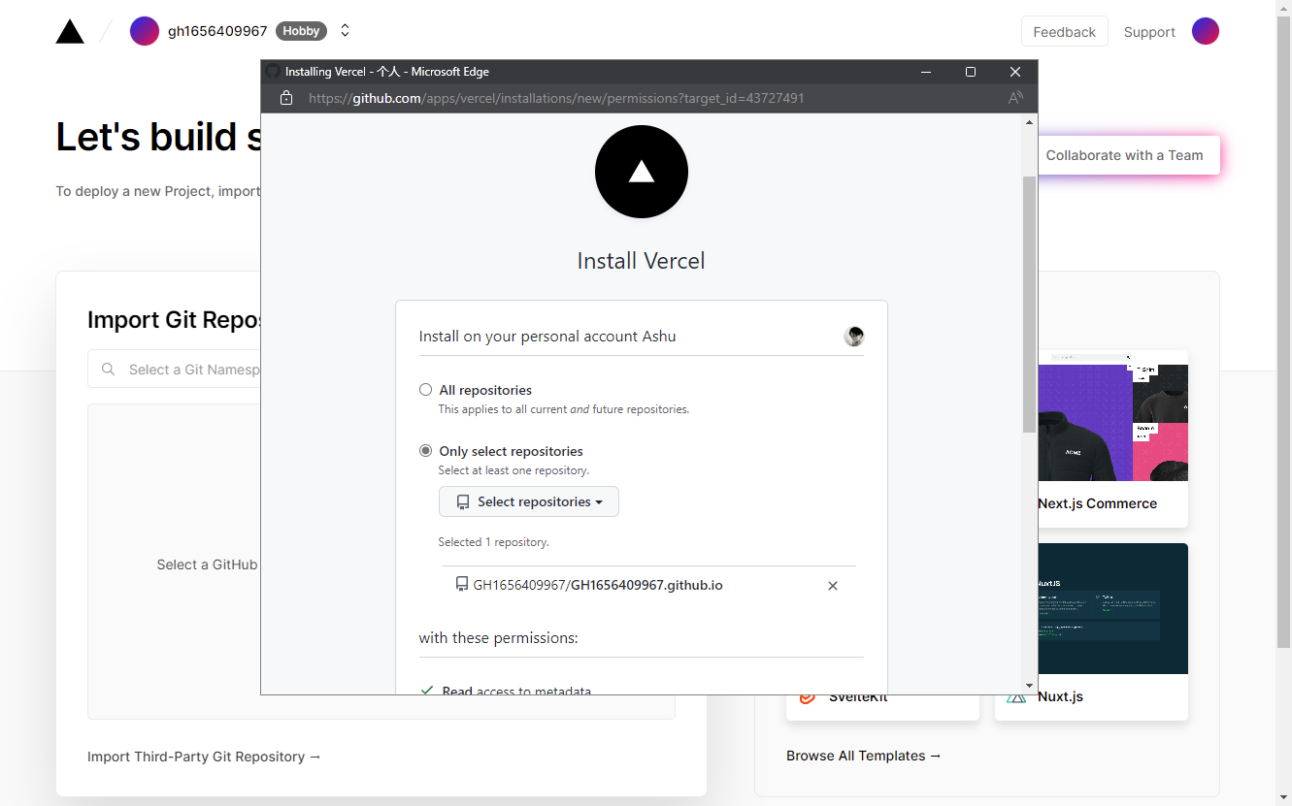Open the Select repositories dropdown
1292x806 pixels.
pos(529,501)
